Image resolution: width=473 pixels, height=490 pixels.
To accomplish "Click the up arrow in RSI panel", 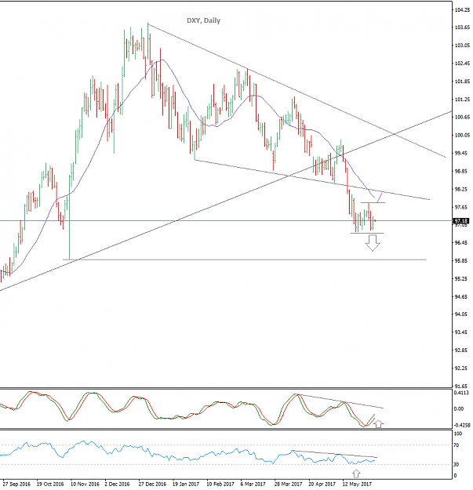I will pyautogui.click(x=356, y=473).
